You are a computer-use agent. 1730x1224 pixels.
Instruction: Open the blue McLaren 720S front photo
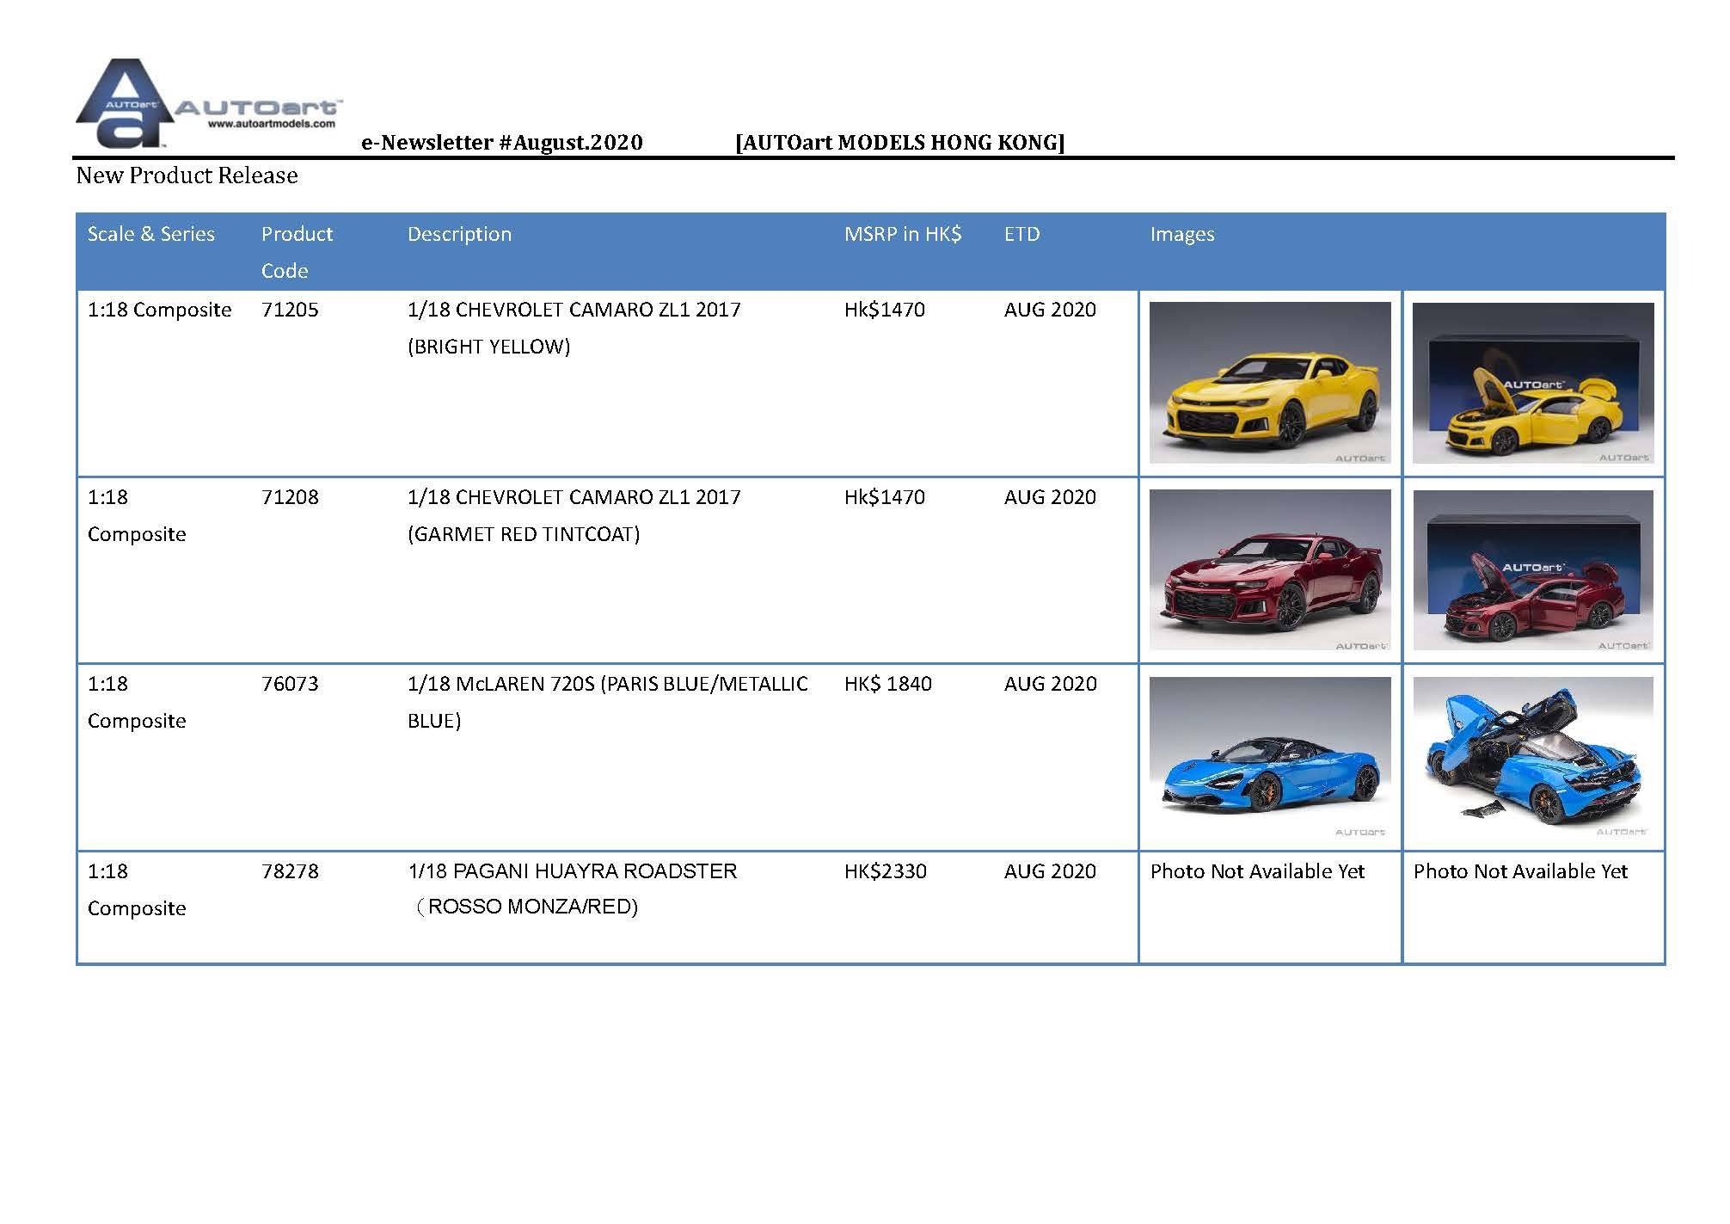tap(1270, 757)
